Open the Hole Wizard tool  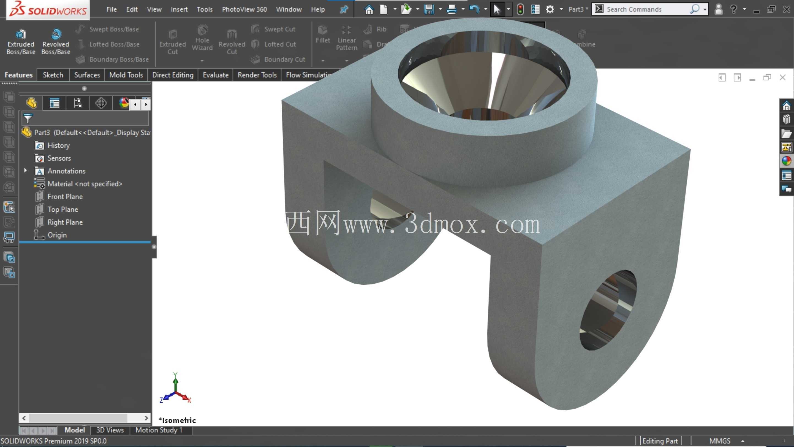(202, 38)
